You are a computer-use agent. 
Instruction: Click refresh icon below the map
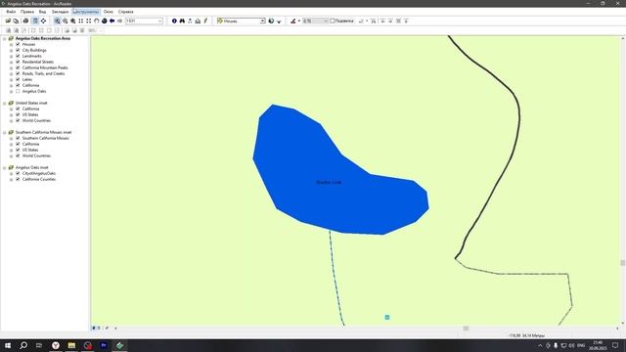click(x=107, y=329)
